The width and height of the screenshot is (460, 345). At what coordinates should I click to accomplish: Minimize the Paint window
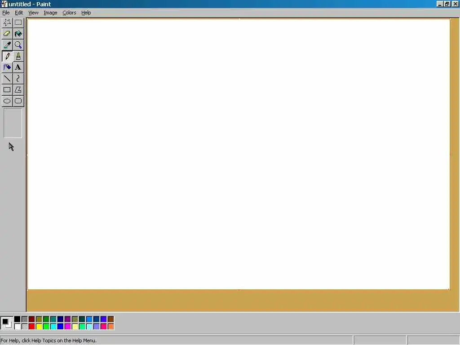[x=439, y=4]
